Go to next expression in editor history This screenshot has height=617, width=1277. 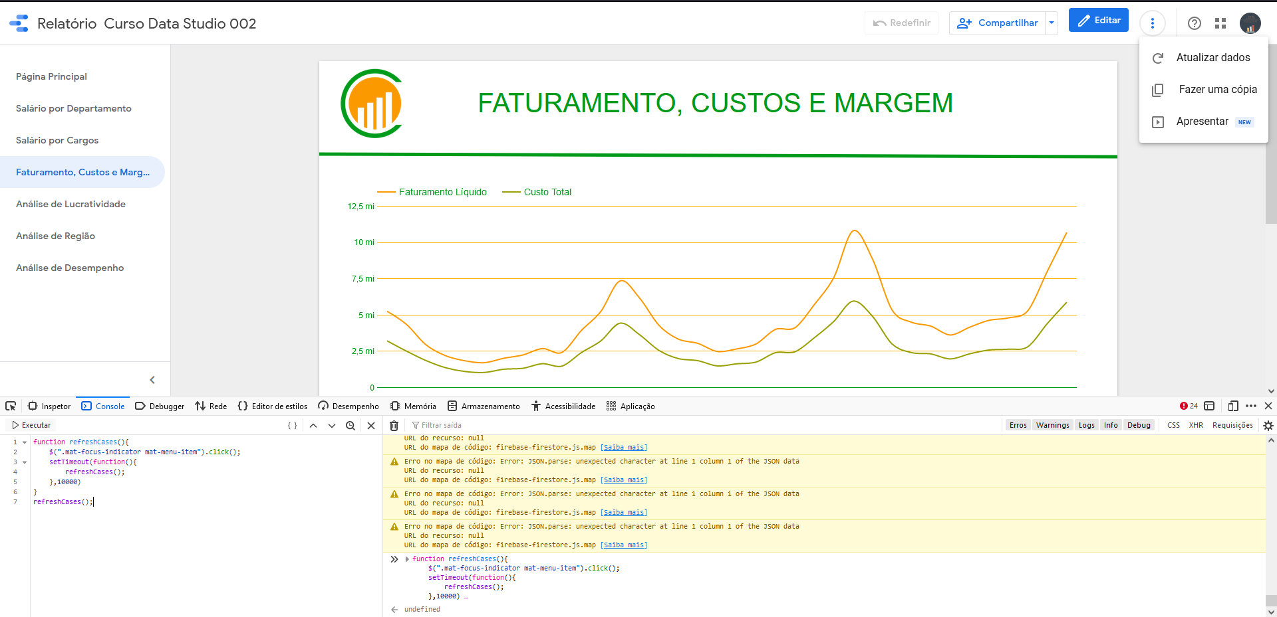coord(332,425)
